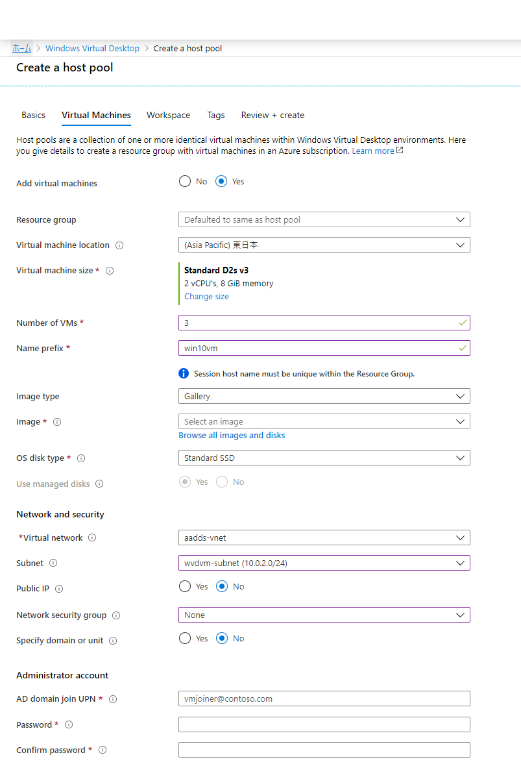Open the OS disk type dropdown
This screenshot has width=521, height=779.
pos(324,458)
